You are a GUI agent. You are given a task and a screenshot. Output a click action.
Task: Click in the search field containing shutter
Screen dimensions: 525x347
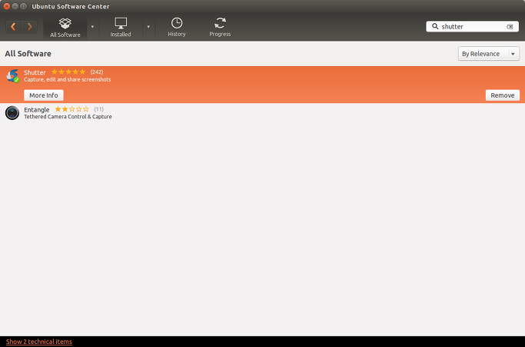pos(472,26)
